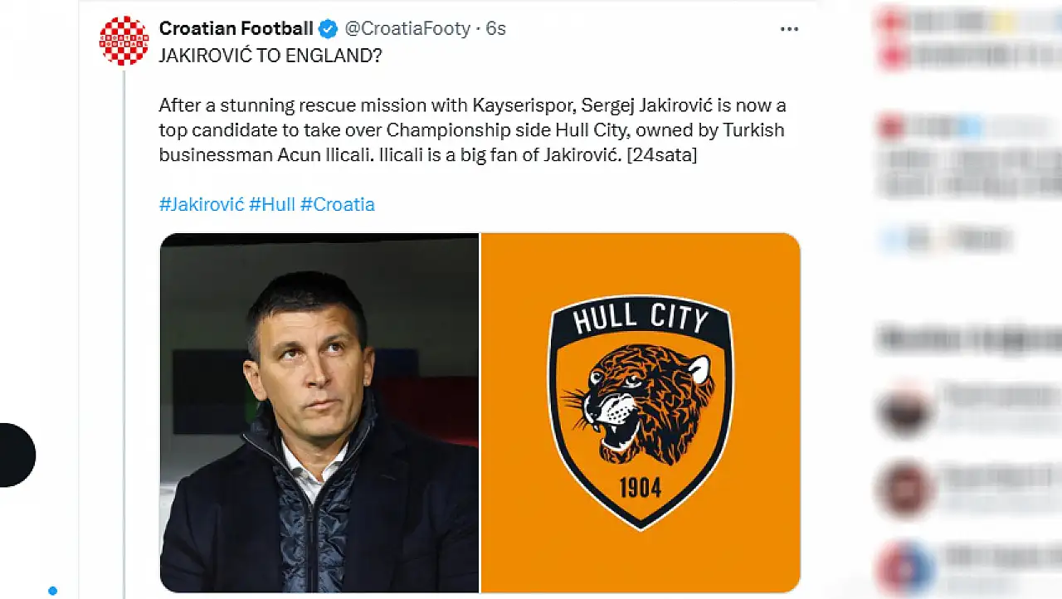
Task: Click the 'JAKIROVIĆ TO ENGLAND?' headline text
Action: click(270, 56)
